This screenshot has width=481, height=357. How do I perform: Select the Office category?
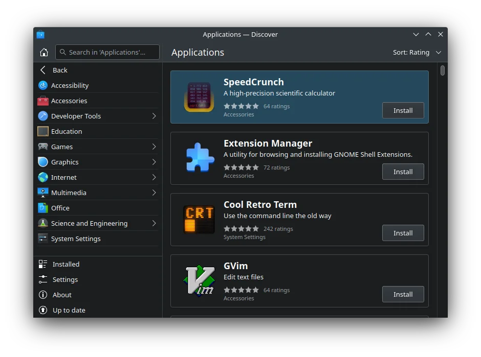tap(60, 208)
